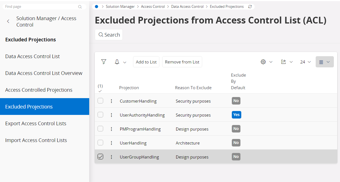
Task: Open row menu for UserHandling
Action: click(x=111, y=143)
